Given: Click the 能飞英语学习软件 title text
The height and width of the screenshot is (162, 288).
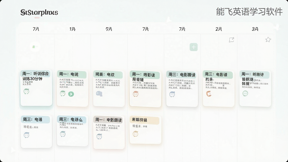Looking at the screenshot, I should tap(249, 12).
